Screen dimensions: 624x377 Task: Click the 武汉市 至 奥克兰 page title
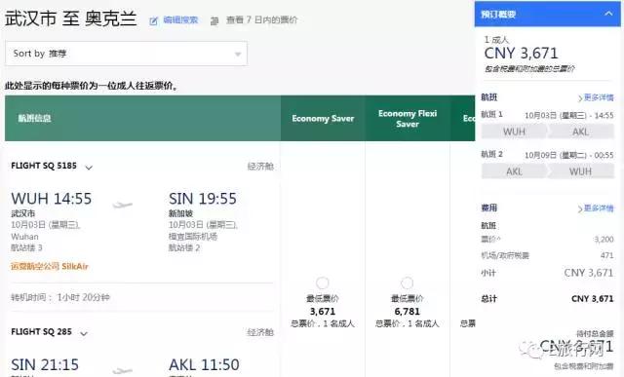pos(71,19)
